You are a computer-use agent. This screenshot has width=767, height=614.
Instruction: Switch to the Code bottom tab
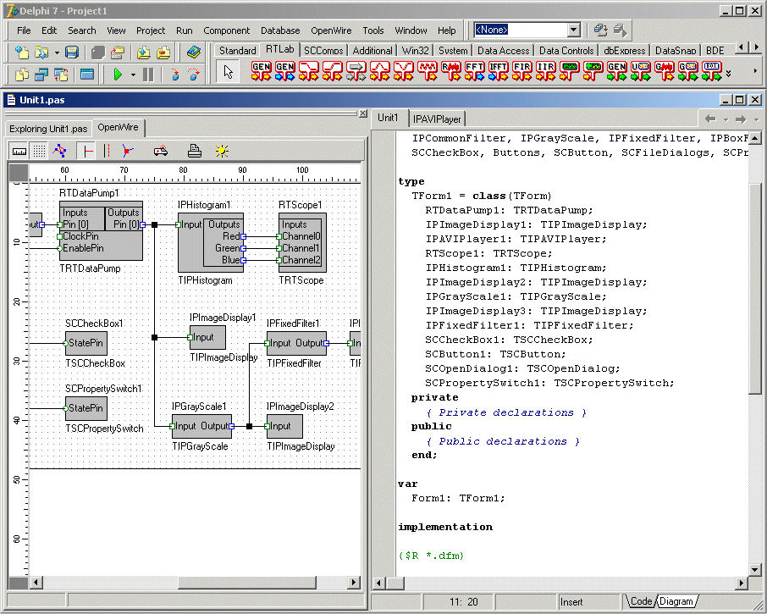pyautogui.click(x=642, y=601)
